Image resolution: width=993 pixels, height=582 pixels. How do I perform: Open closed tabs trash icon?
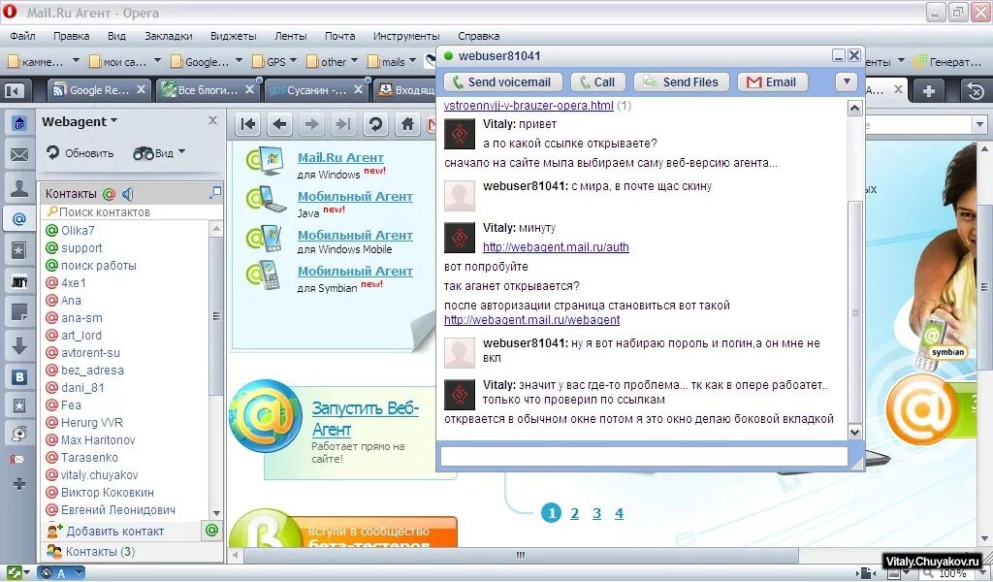(x=976, y=91)
